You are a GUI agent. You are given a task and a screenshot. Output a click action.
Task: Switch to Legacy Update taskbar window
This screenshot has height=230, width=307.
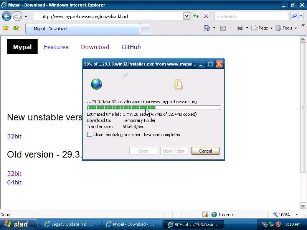71,224
